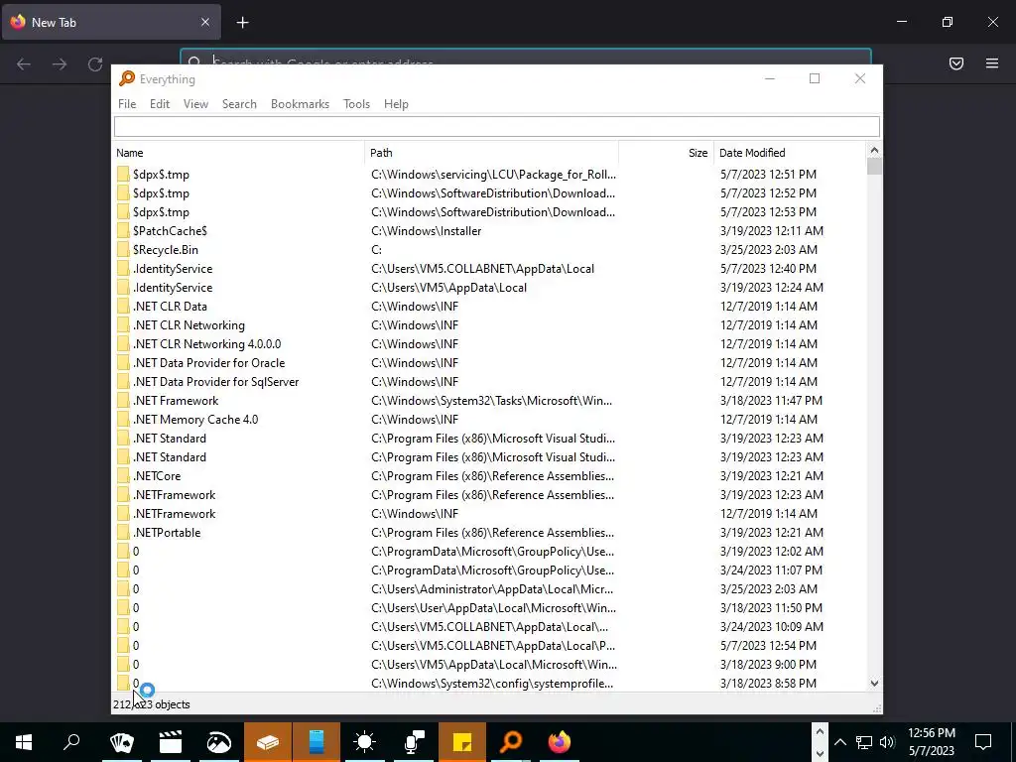The image size is (1016, 762).
Task: Open the network status tray icon
Action: 864,742
